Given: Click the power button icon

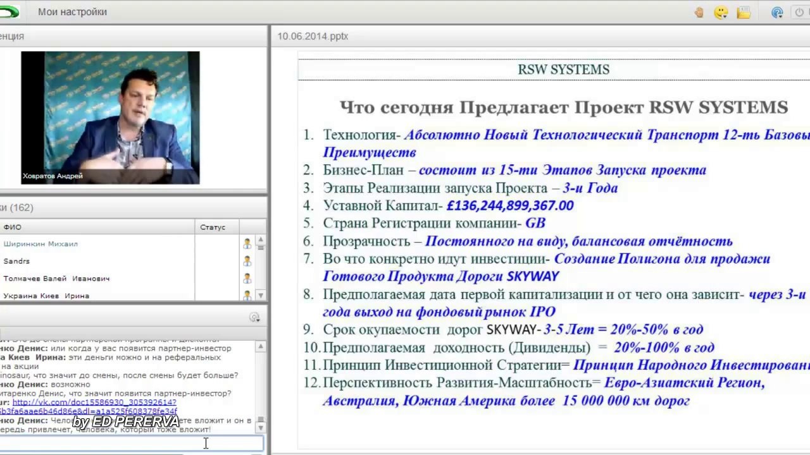Looking at the screenshot, I should (x=799, y=12).
